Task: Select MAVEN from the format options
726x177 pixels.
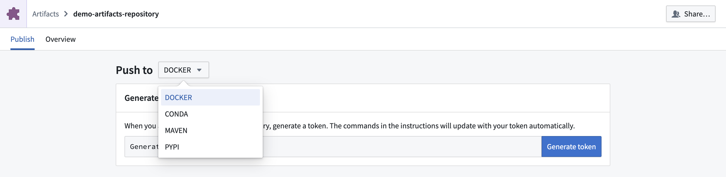Action: (x=176, y=130)
